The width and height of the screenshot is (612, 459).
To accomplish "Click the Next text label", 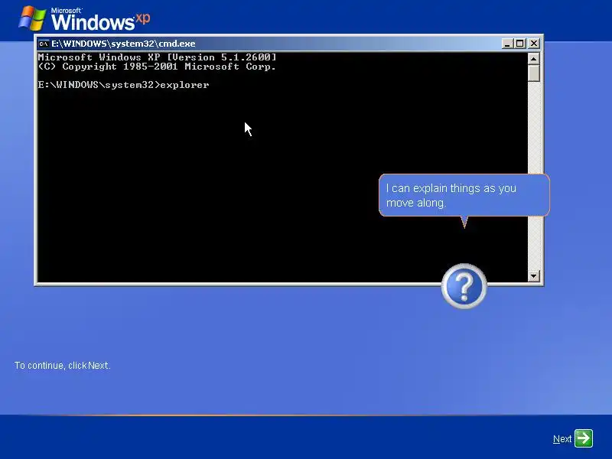I will [x=562, y=439].
